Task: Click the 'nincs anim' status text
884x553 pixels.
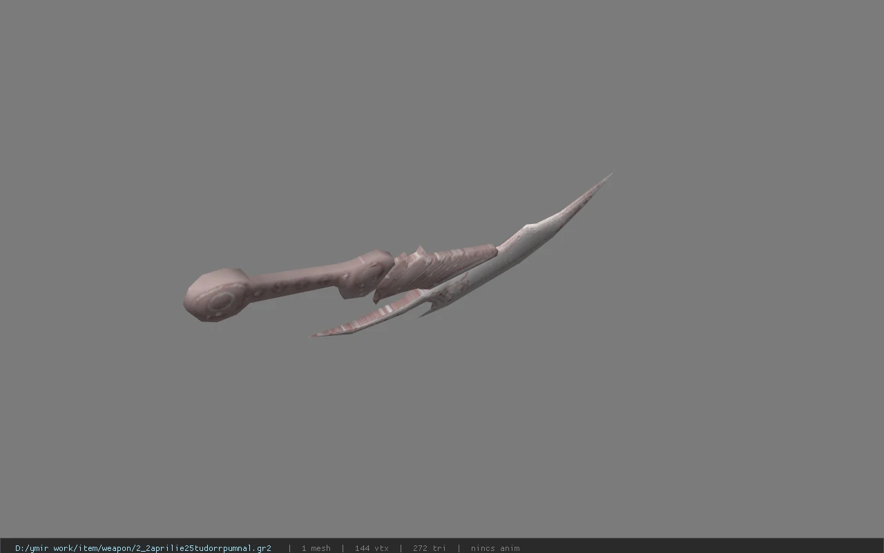Action: point(495,548)
